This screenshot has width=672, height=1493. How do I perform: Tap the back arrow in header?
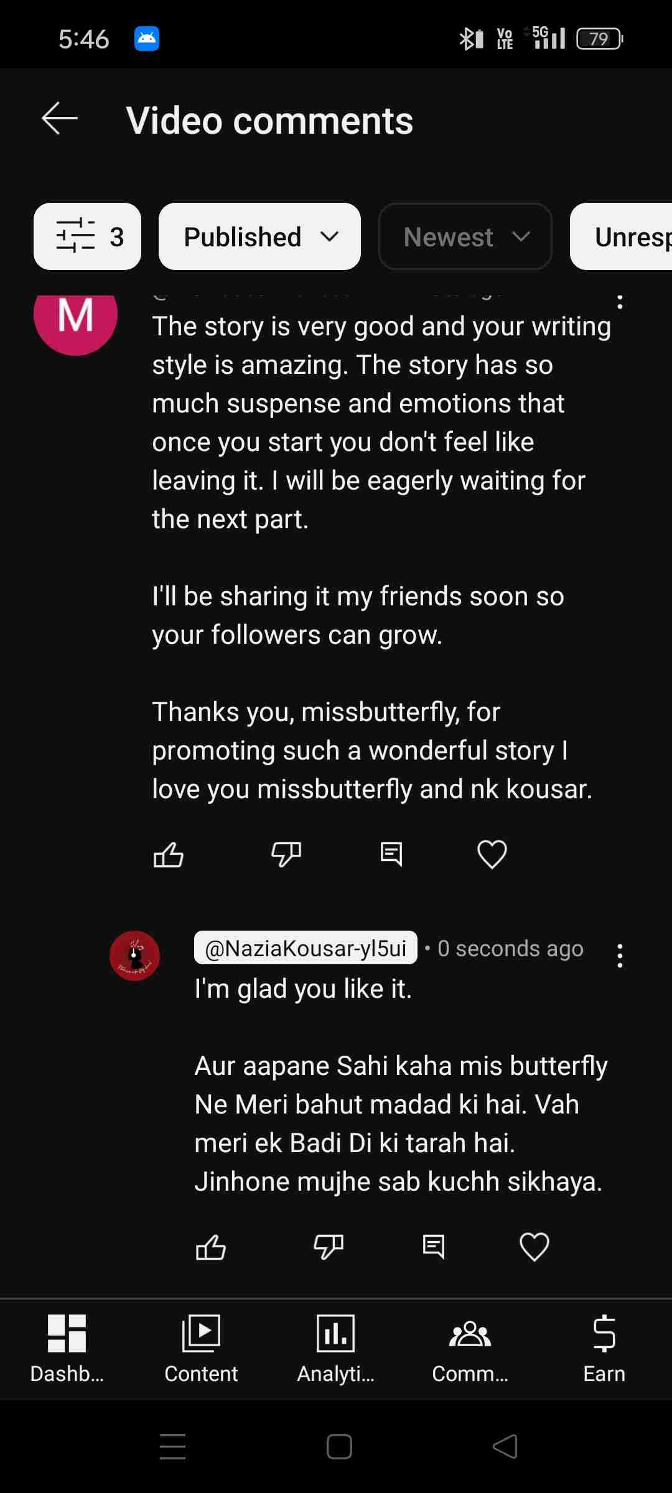pyautogui.click(x=60, y=118)
